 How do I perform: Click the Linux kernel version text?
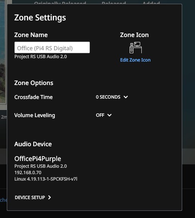[x=46, y=179]
